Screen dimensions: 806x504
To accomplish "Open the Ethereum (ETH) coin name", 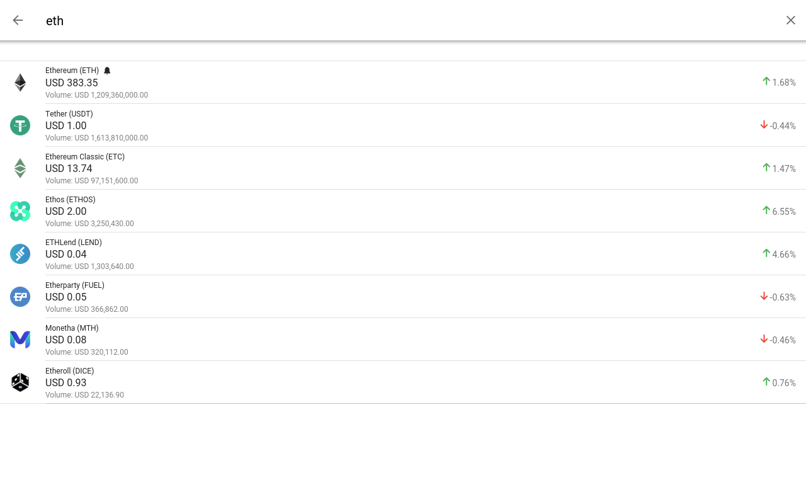I will (x=72, y=71).
